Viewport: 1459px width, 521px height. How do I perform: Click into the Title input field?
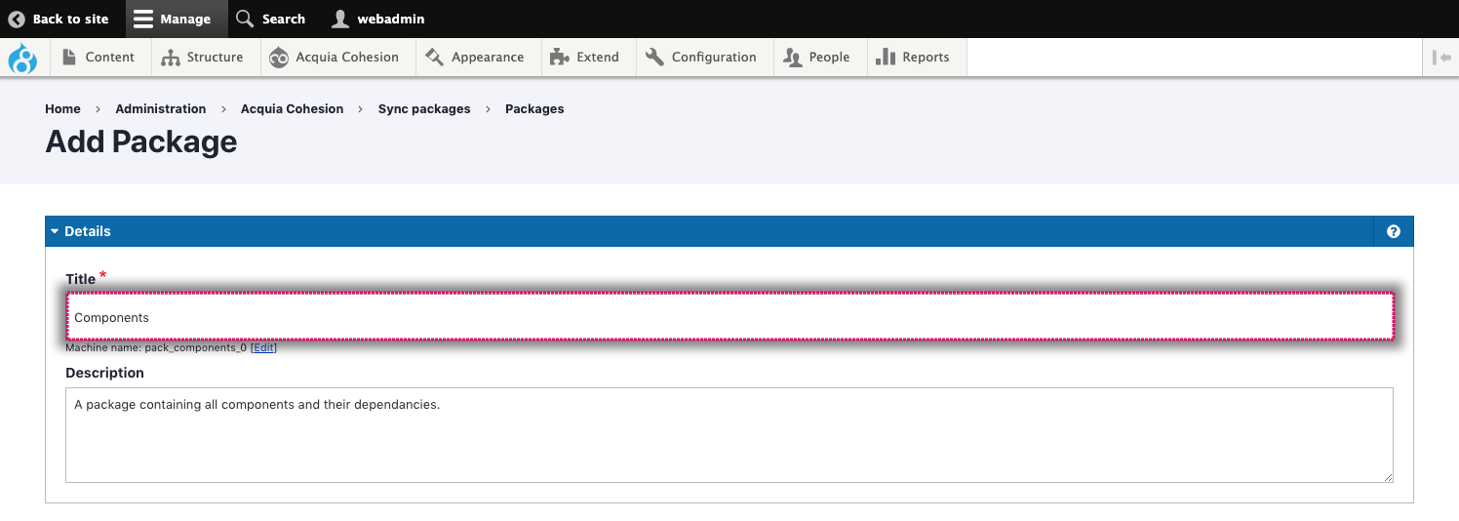pos(729,318)
